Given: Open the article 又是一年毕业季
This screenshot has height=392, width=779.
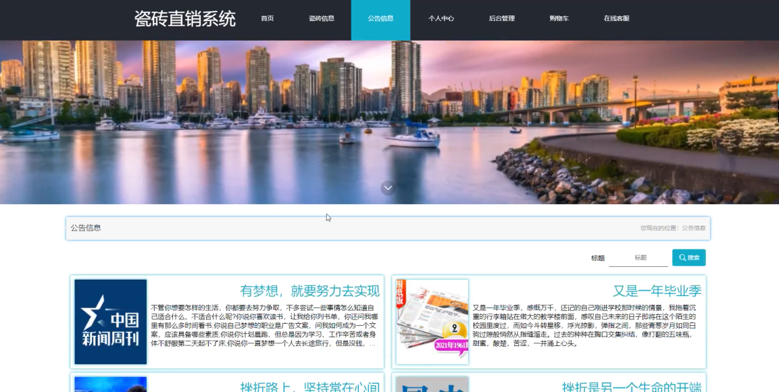Looking at the screenshot, I should coord(657,291).
